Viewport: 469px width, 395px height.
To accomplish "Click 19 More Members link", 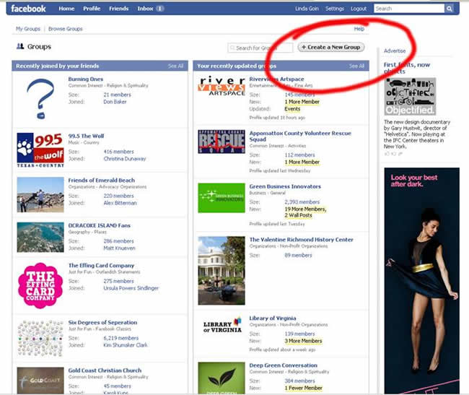I will (x=305, y=209).
